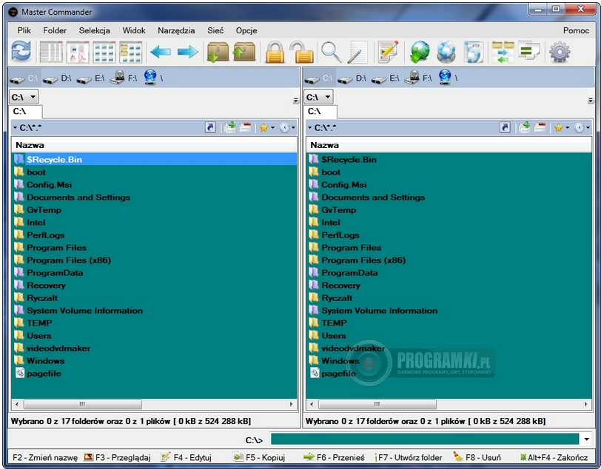Viewport: 601px width, 469px height.
Task: Click F3 - Przeglądaj button
Action: pos(117,457)
